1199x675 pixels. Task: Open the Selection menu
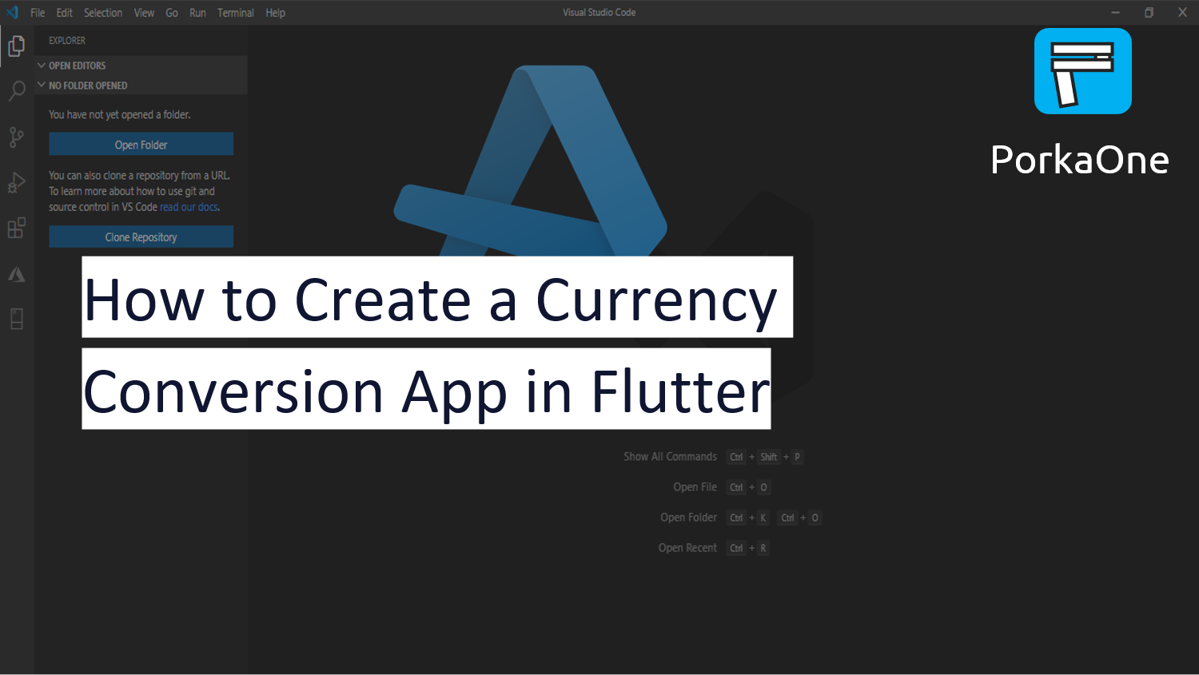(103, 13)
